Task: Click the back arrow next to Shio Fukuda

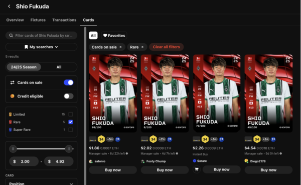Action: coord(9,7)
